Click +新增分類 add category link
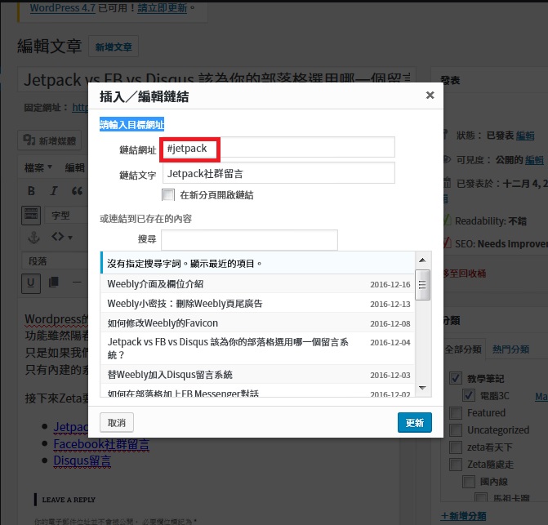This screenshot has height=525, width=548. click(463, 516)
